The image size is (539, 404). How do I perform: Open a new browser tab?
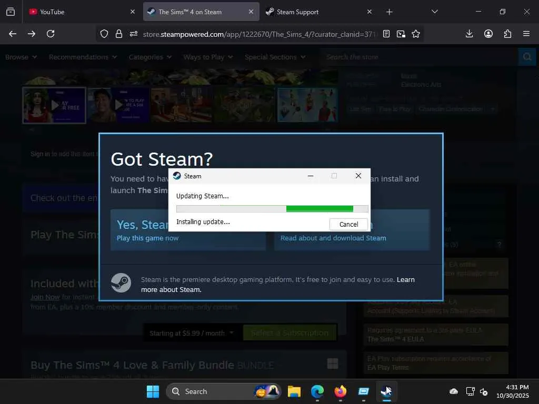click(x=389, y=12)
